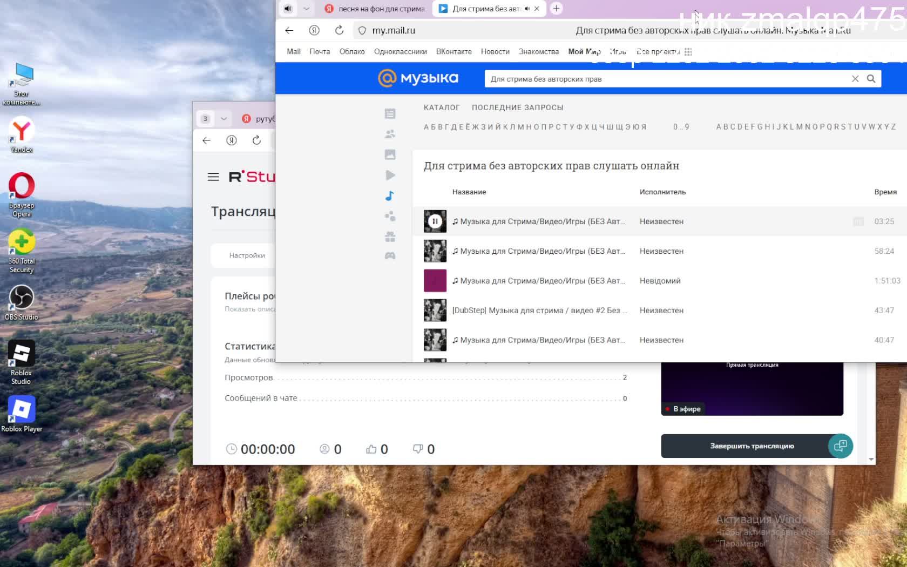Open the games controller sidebar icon
Viewport: 907px width, 567px height.
point(390,256)
